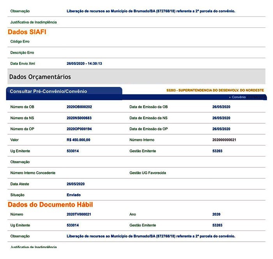Click the Dados do Documento Hábil heading
The height and width of the screenshot is (259, 273).
[50, 205]
